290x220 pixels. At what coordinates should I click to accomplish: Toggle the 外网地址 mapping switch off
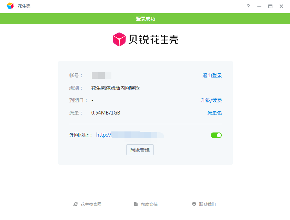[216, 135]
